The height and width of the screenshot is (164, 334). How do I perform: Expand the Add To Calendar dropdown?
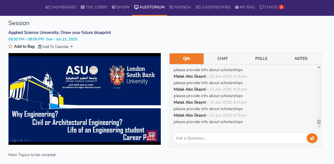click(55, 47)
